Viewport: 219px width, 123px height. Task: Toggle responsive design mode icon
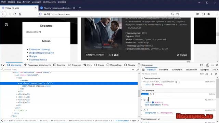pos(208,65)
